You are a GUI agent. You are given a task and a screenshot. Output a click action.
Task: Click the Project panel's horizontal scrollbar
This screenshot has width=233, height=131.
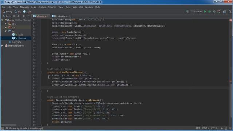coord(9,125)
